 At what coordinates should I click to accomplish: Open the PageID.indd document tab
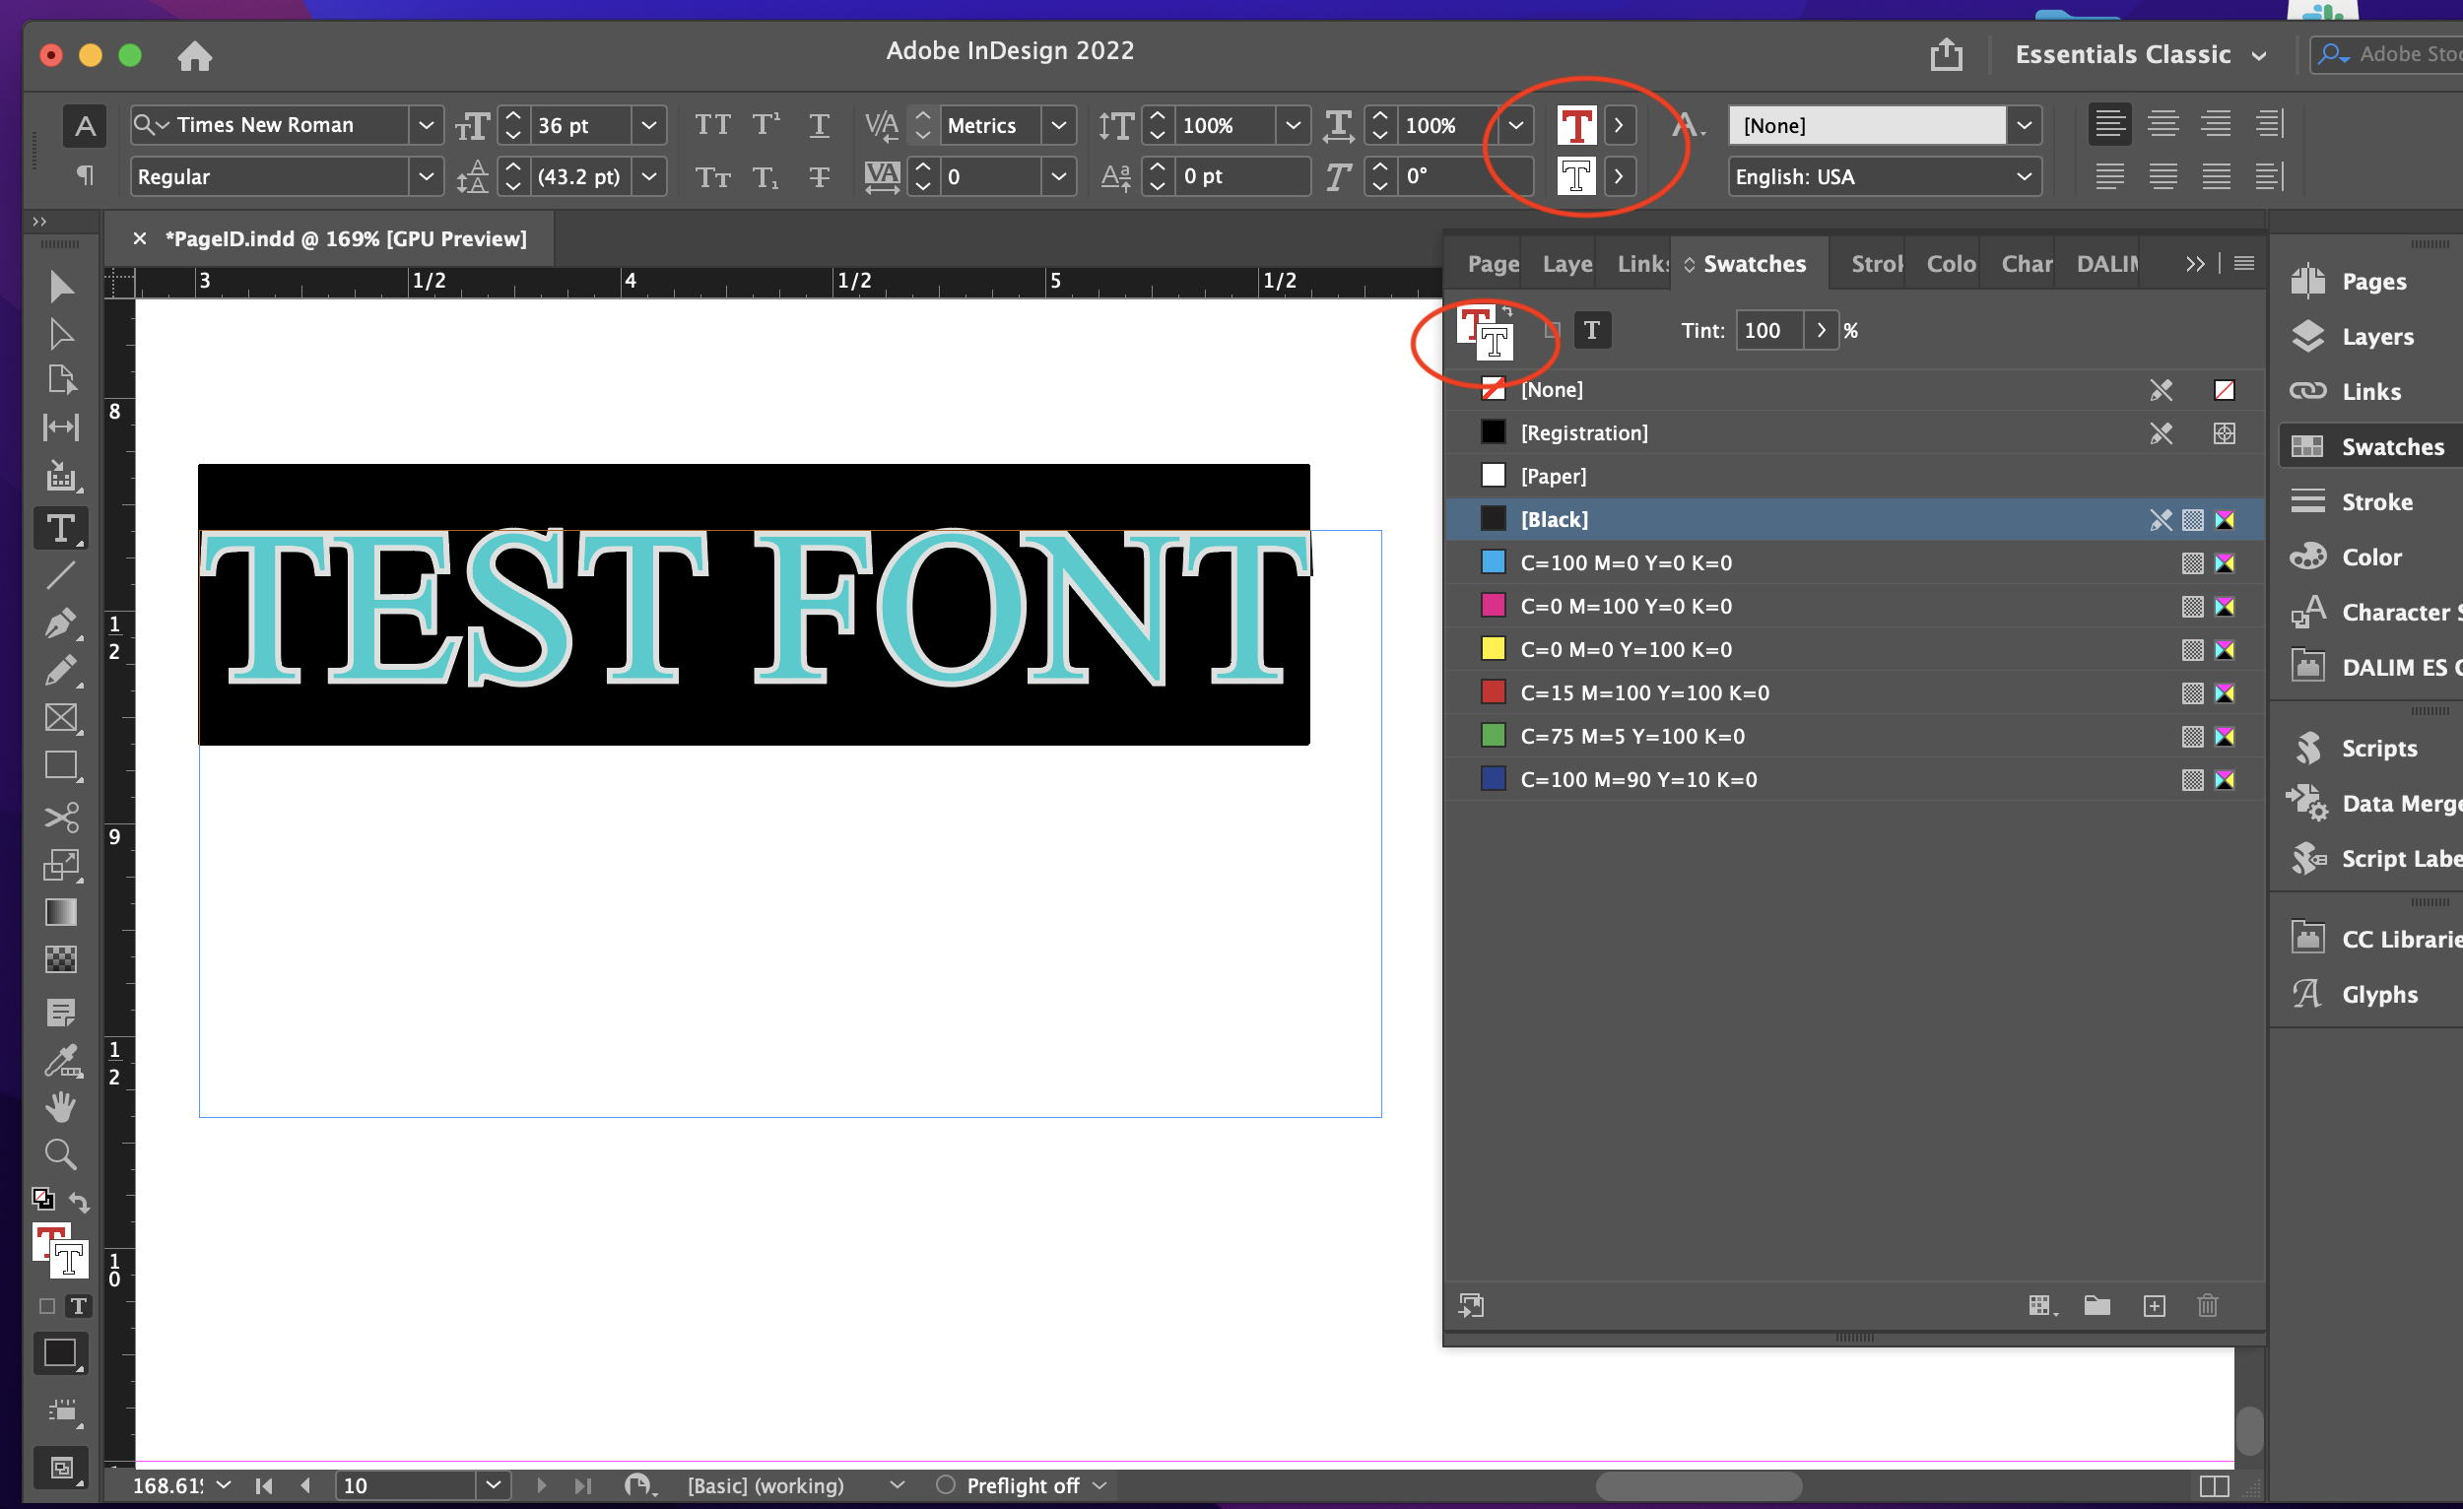click(x=345, y=238)
